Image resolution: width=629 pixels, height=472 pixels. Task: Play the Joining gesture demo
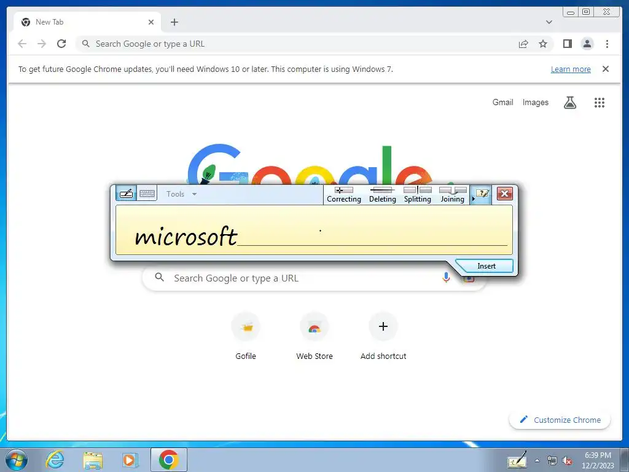pos(453,195)
